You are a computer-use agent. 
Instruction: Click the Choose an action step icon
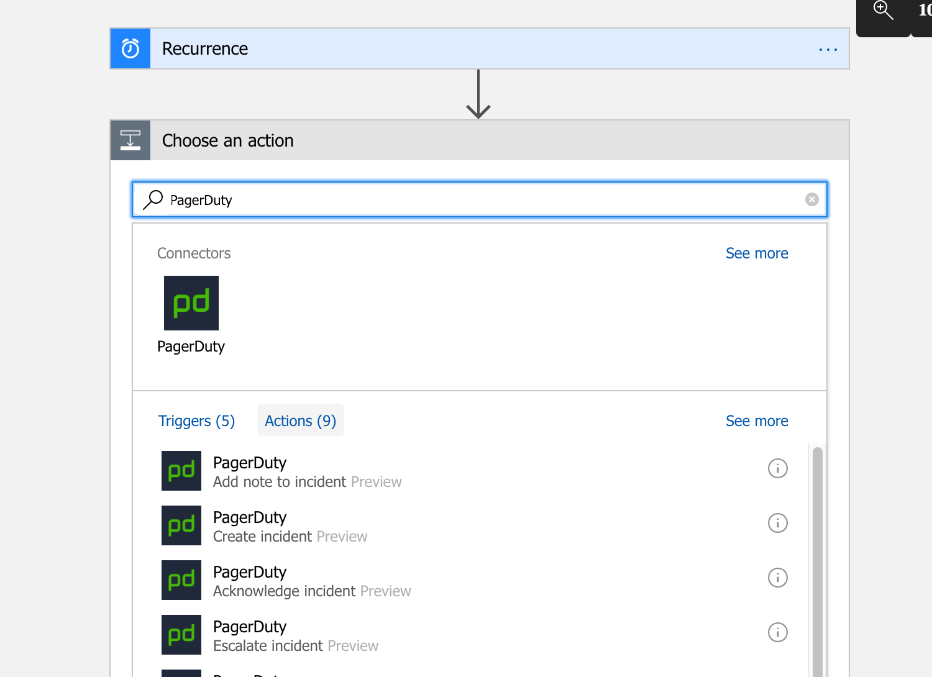130,140
